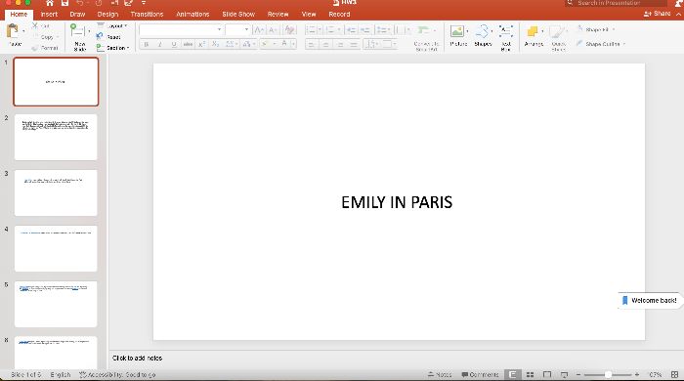Screen dimensions: 684x381
Task: Click the Increase Font Size icon
Action: click(x=259, y=29)
